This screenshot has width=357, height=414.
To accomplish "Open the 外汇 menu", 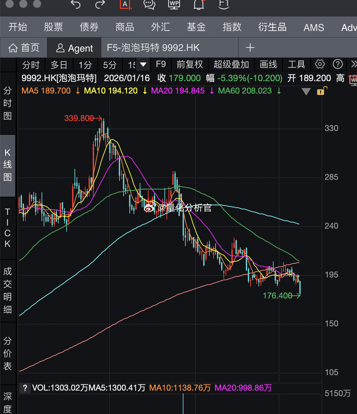I will coord(161,27).
